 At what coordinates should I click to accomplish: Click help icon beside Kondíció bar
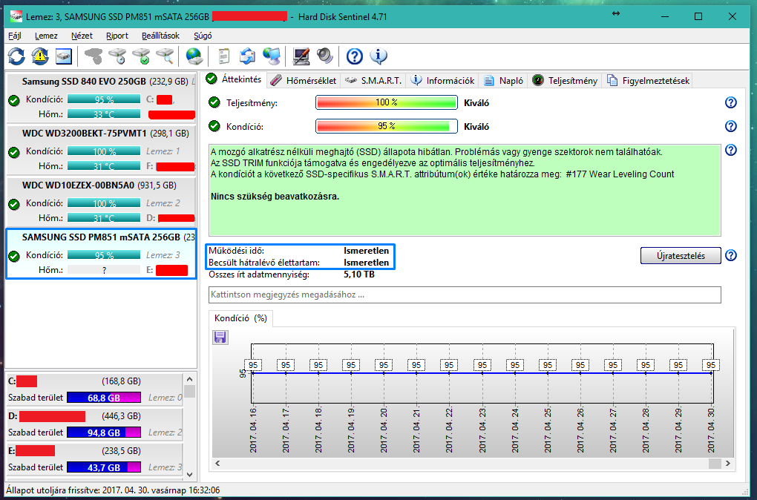pos(731,126)
